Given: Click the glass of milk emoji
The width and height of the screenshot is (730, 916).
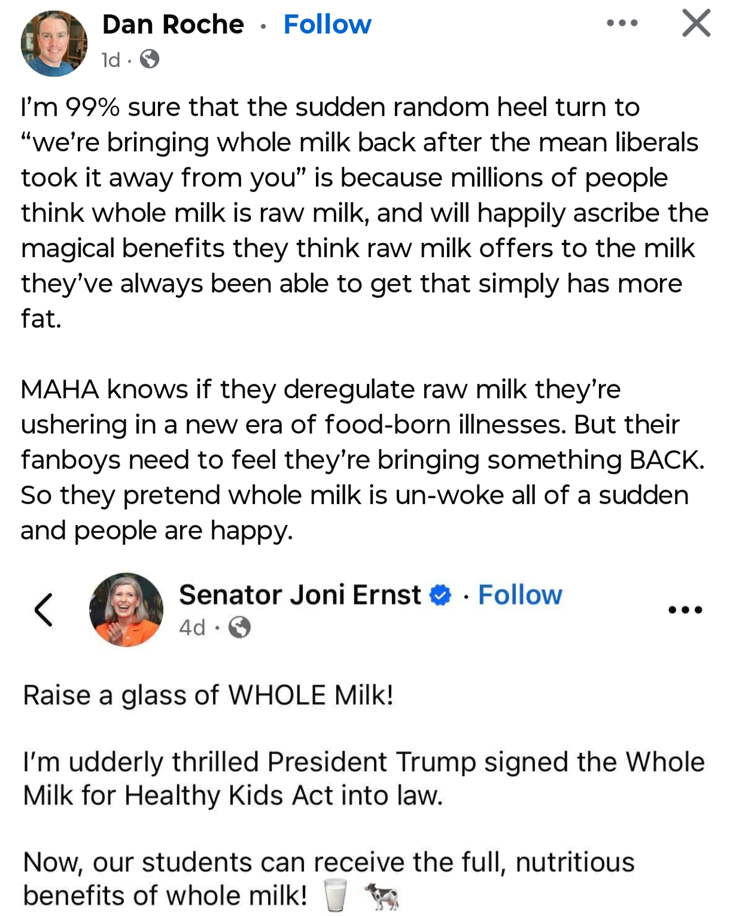Looking at the screenshot, I should point(335,895).
